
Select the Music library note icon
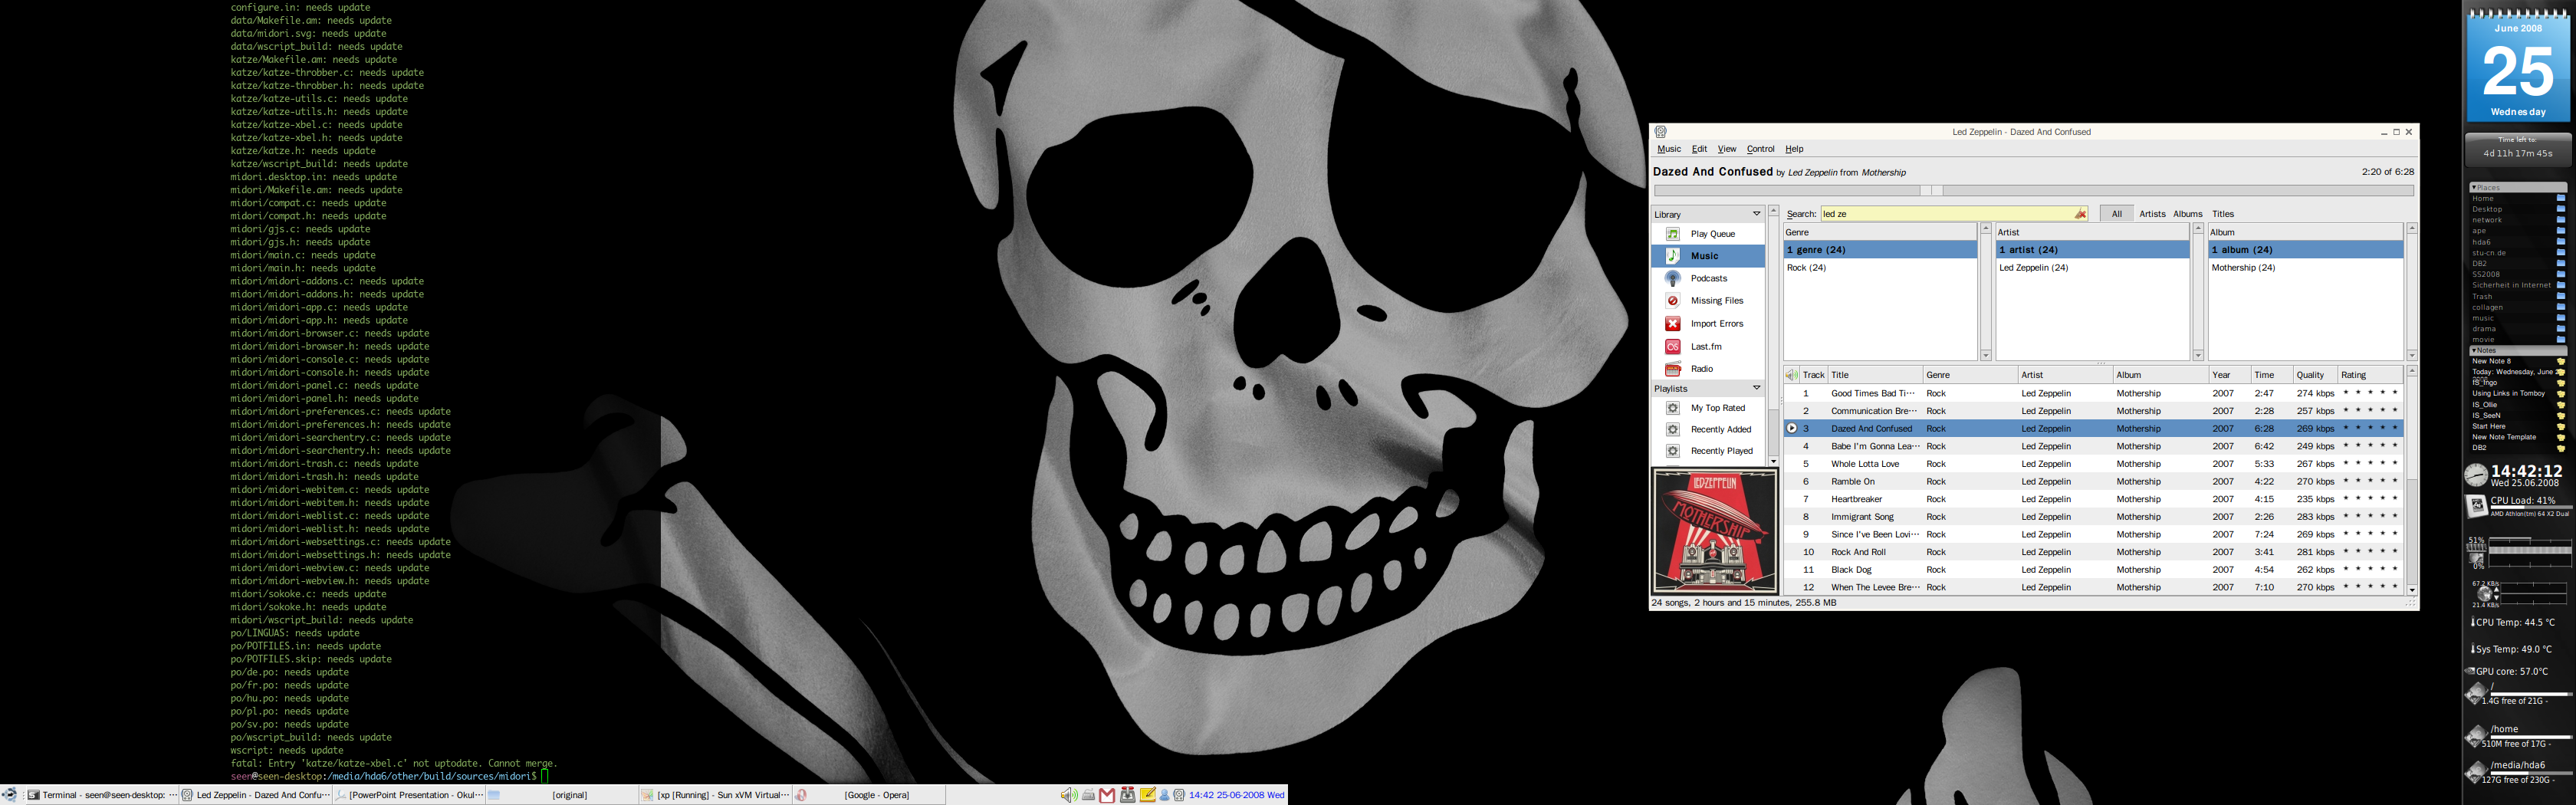(x=1672, y=256)
